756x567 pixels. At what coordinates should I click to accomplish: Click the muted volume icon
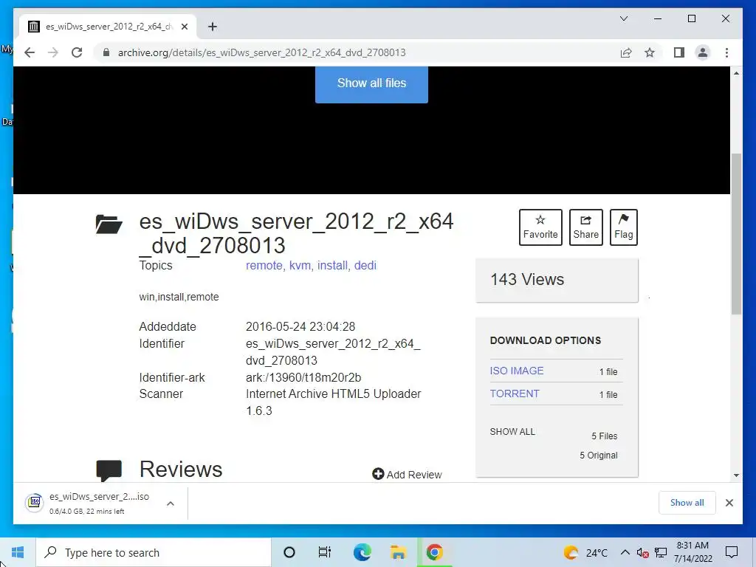pyautogui.click(x=642, y=552)
